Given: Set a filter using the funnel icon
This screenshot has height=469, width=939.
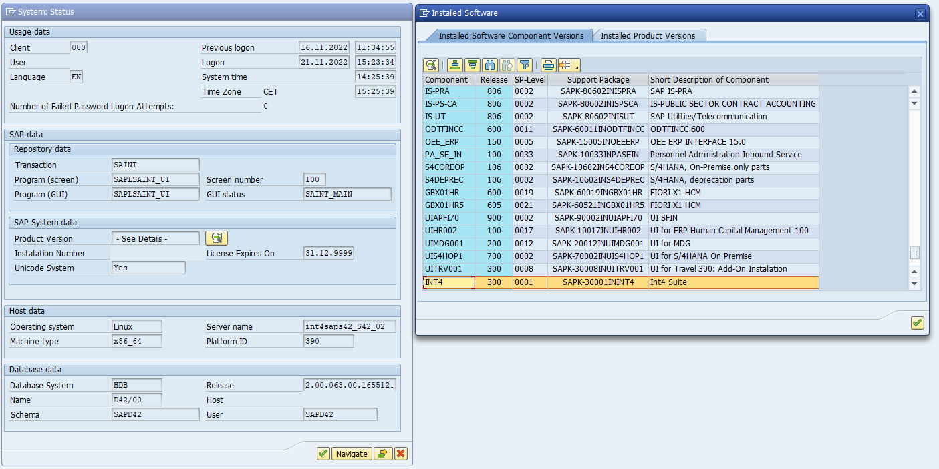Looking at the screenshot, I should pyautogui.click(x=525, y=65).
